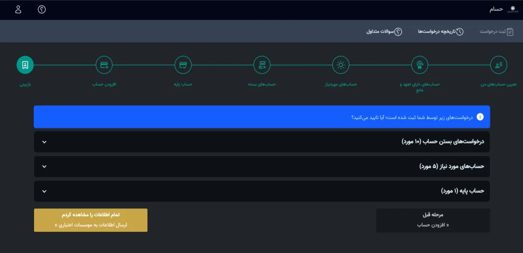Screen dimensions: 523x253
Task: Go to the تعیین حساب‌های من step icon
Action: [x=499, y=65]
